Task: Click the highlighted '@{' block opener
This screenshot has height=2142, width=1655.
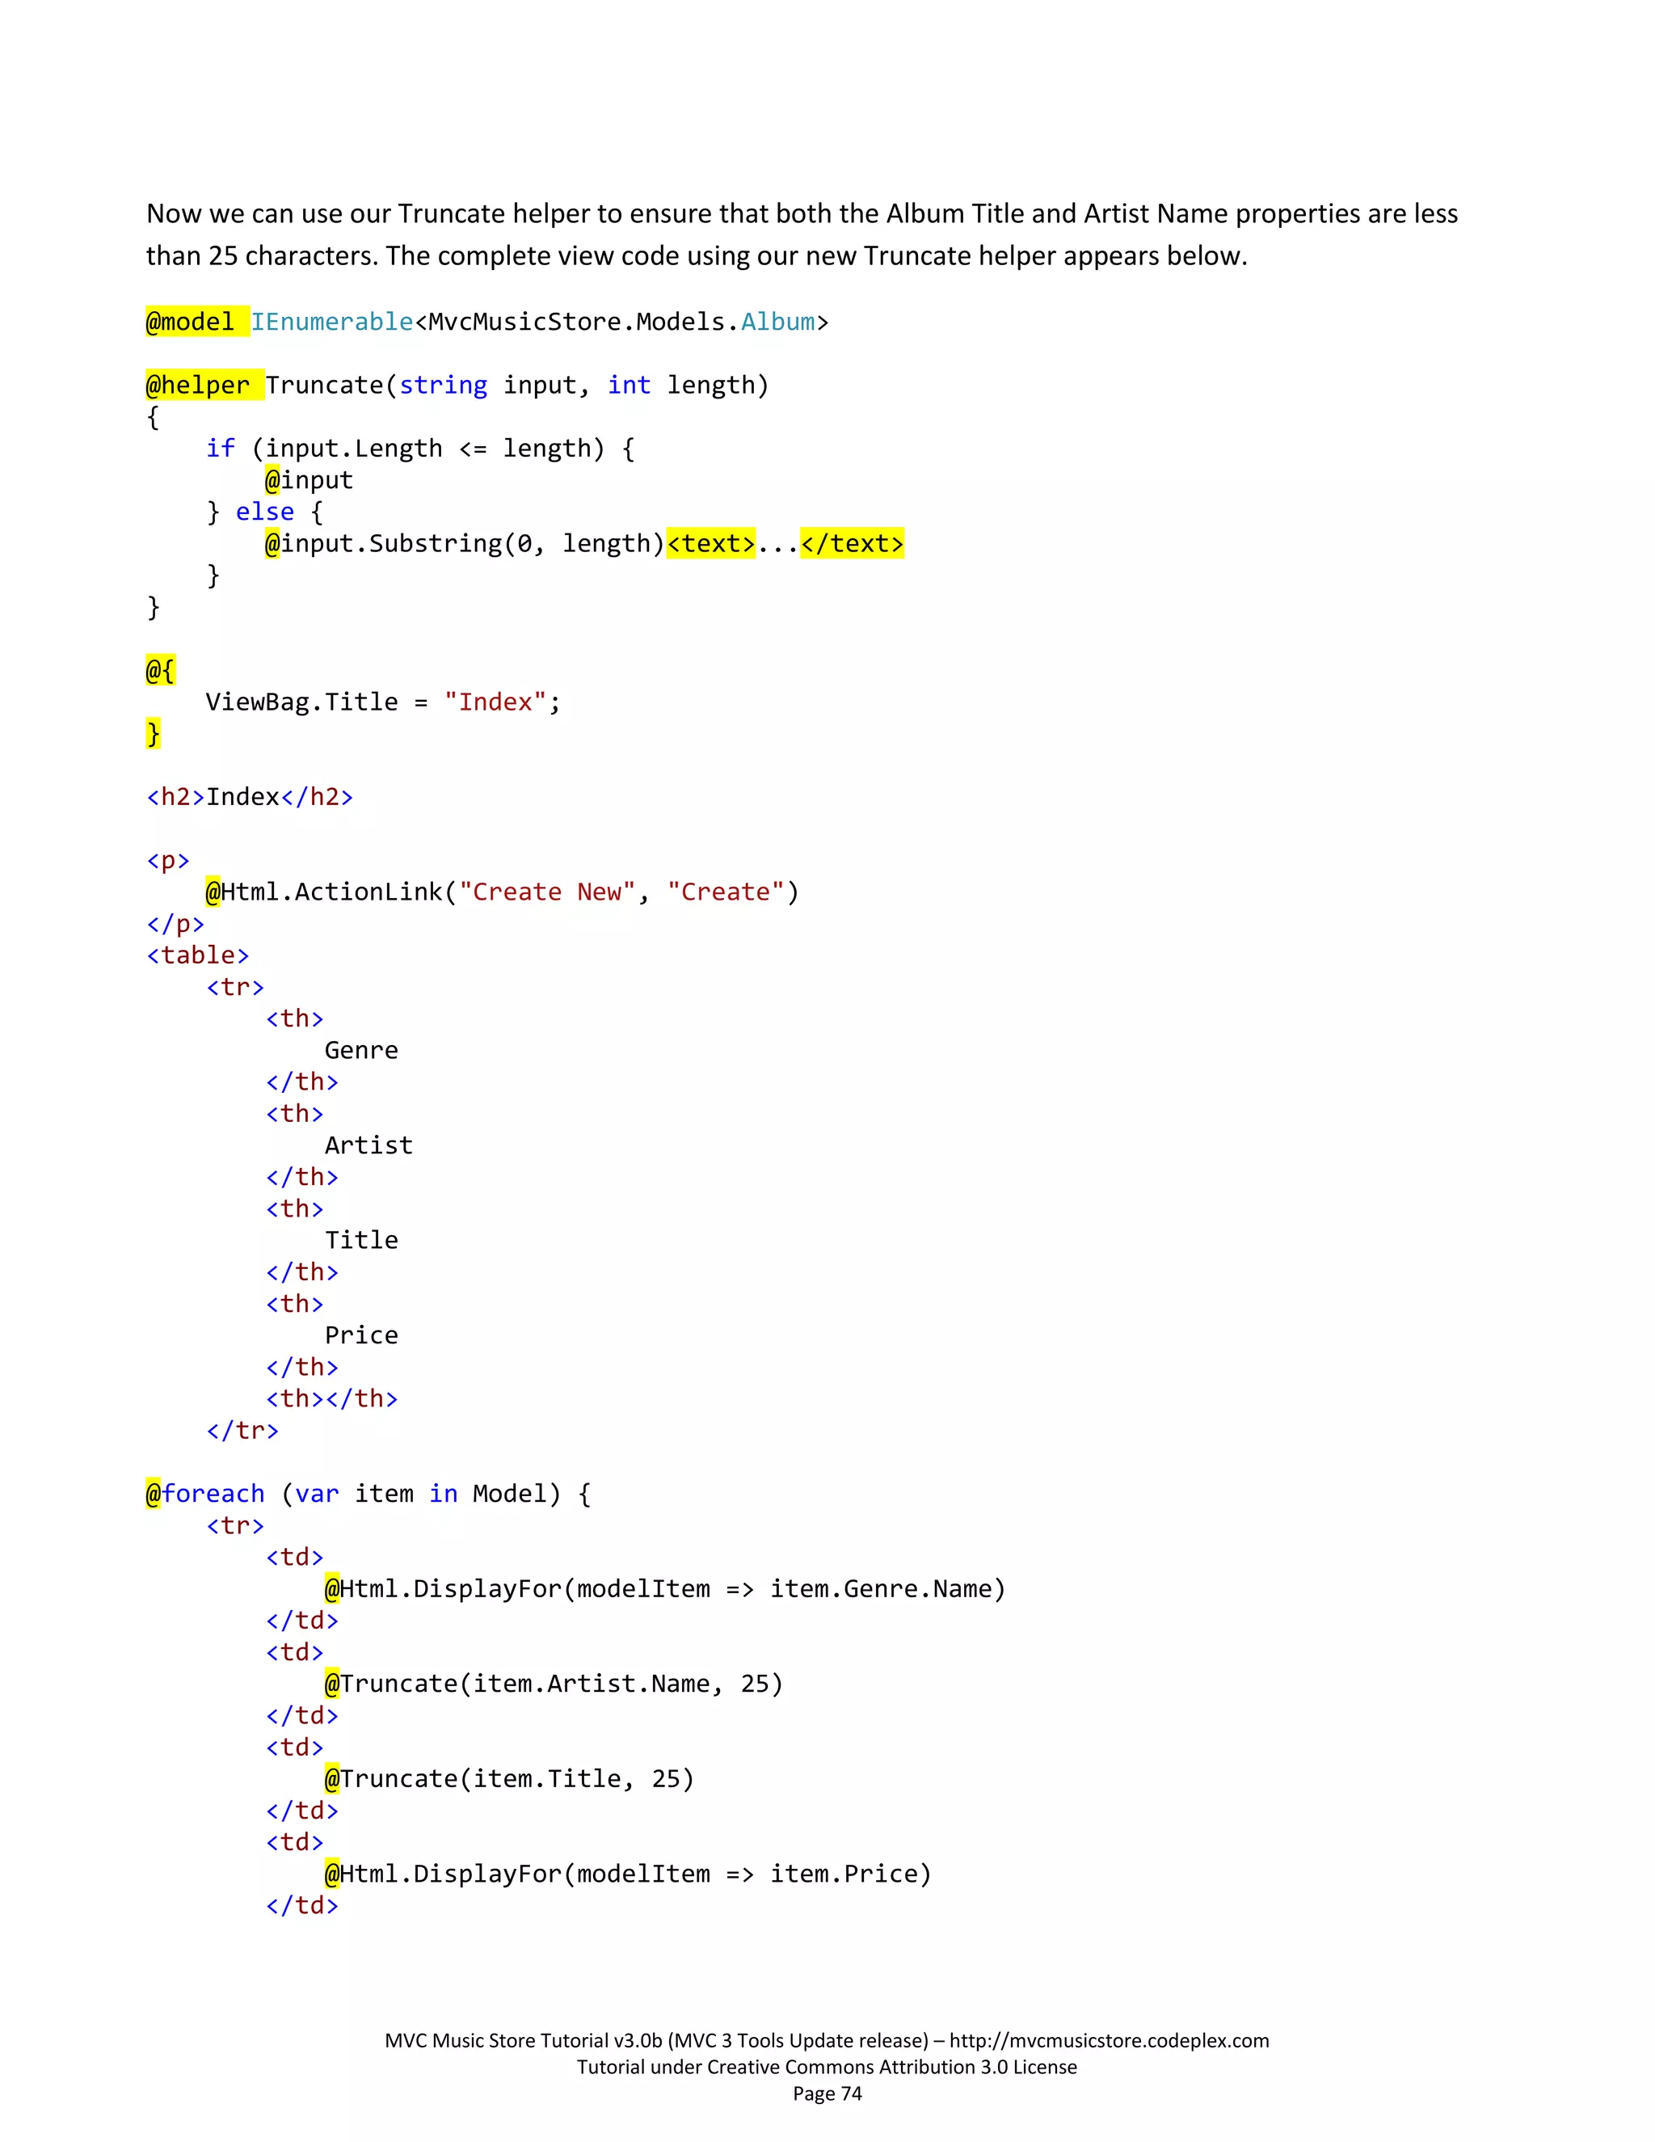Action: click(161, 671)
